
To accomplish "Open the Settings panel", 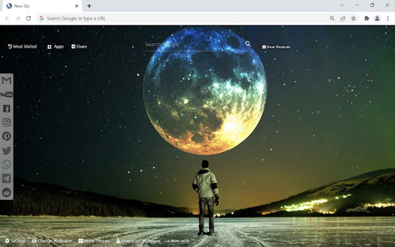I will (15, 240).
